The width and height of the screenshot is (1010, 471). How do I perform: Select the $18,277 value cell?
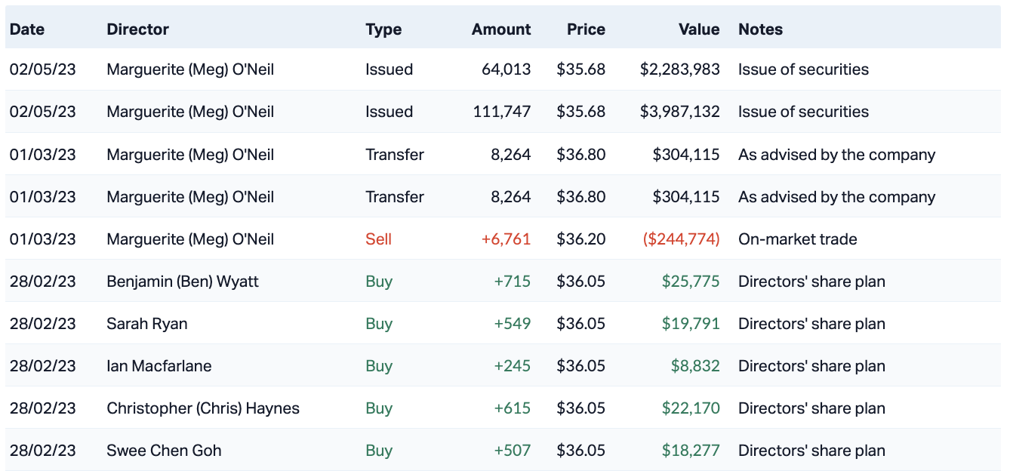pyautogui.click(x=691, y=451)
